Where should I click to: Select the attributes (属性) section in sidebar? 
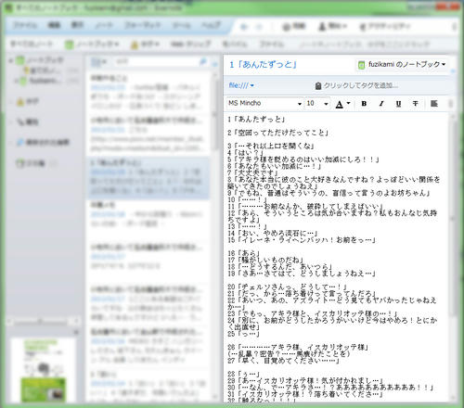point(28,121)
